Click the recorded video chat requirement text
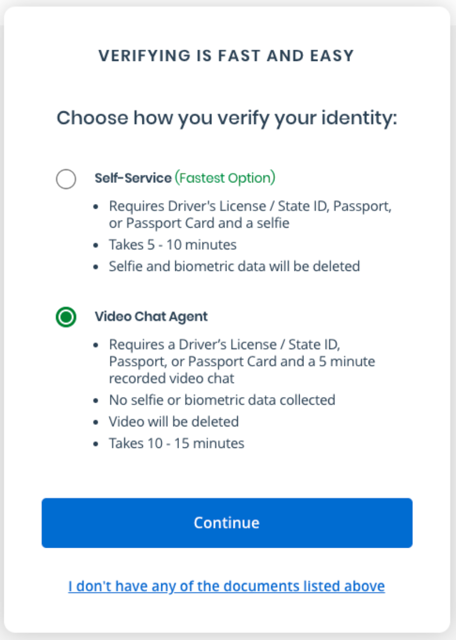This screenshot has width=456, height=640. click(241, 361)
